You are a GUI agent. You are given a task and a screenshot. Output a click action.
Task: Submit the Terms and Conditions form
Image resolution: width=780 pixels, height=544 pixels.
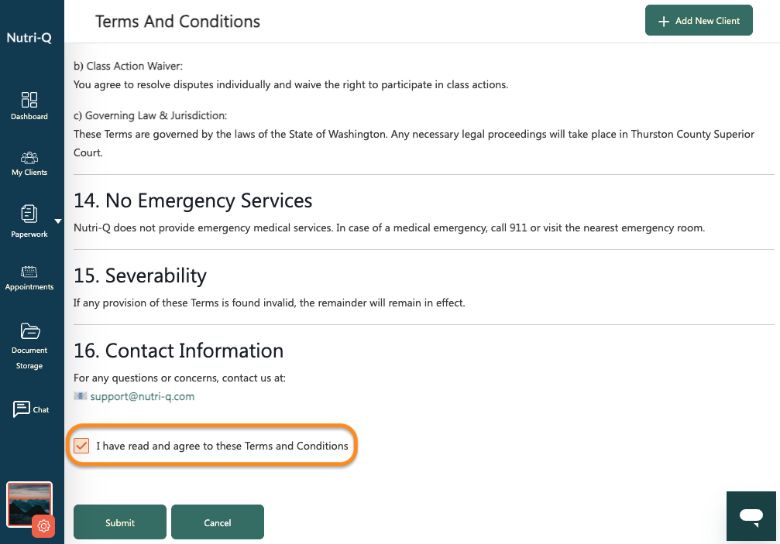(x=120, y=522)
